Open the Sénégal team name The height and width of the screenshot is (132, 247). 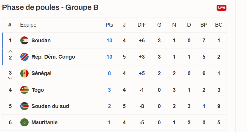[x=41, y=73]
